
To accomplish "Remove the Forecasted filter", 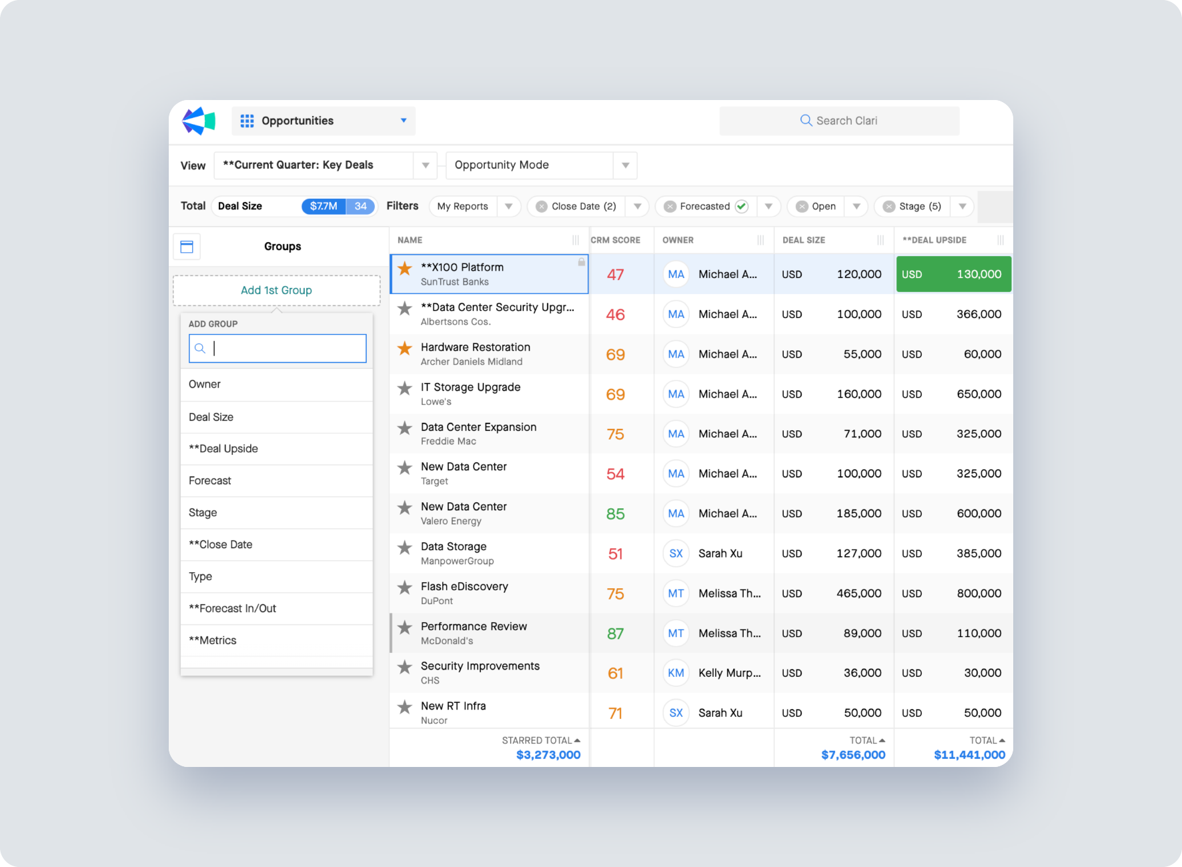I will click(670, 207).
